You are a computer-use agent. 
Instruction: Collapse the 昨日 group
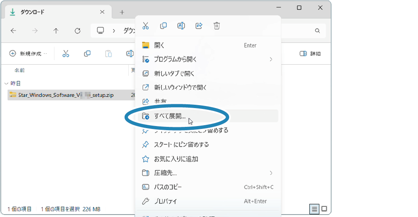(6, 83)
